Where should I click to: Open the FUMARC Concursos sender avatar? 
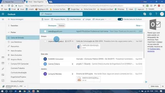click(45, 59)
